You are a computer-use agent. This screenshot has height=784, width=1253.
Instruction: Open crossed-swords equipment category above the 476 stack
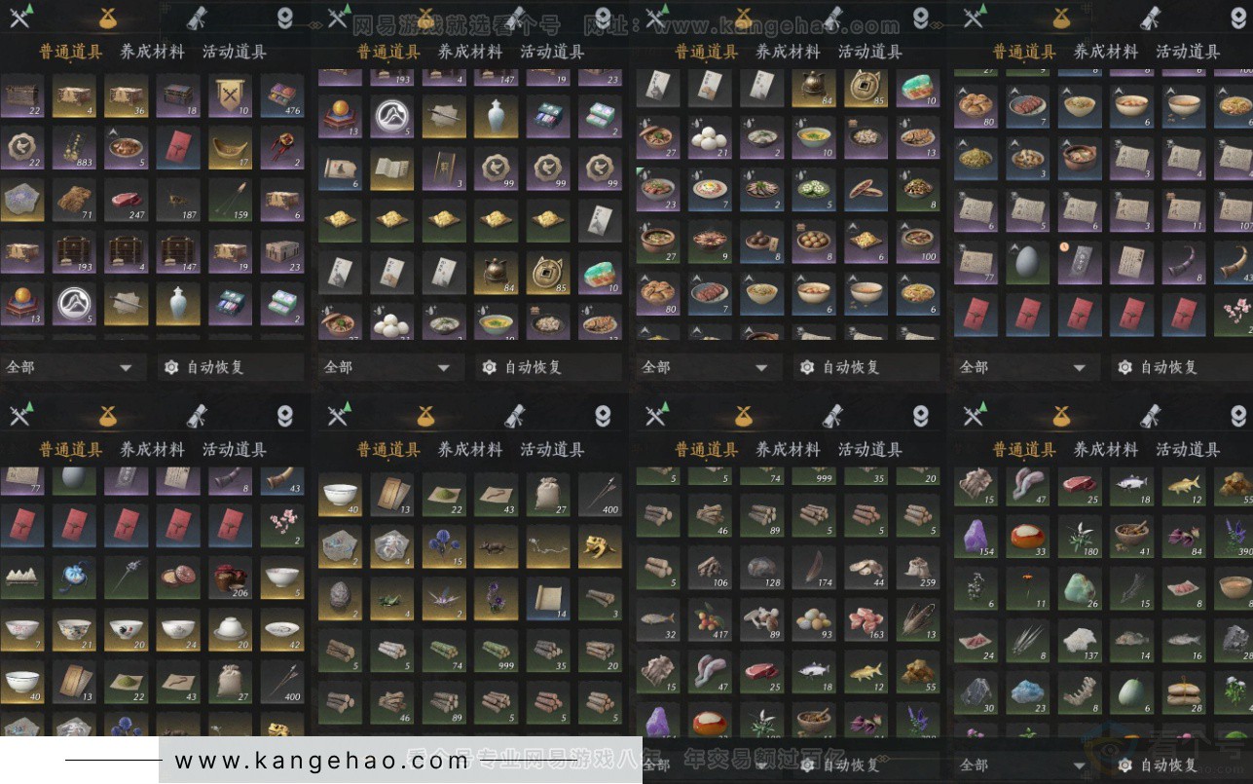(20, 17)
